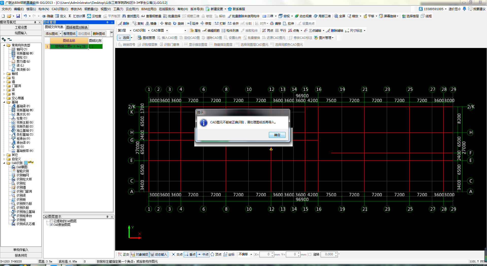Toggle 垂点 perpendicular snap
487x266 pixels.
190,254
